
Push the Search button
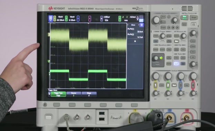pyautogui.click(x=163, y=22)
